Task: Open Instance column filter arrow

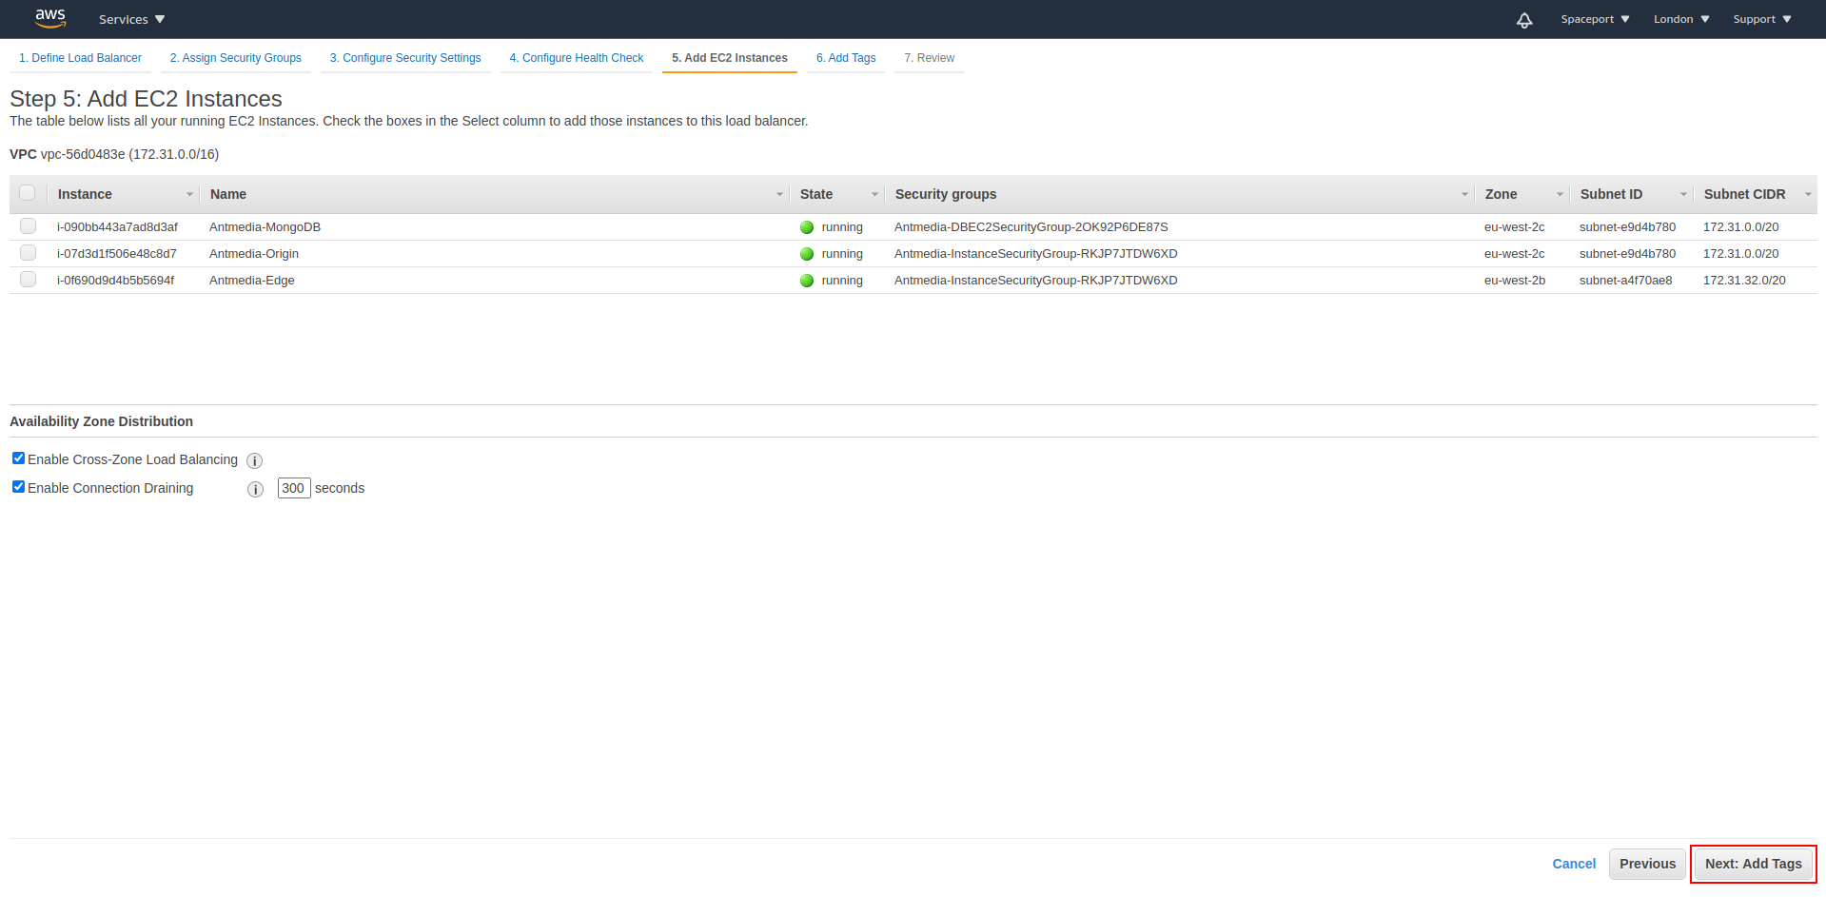Action: (x=189, y=194)
